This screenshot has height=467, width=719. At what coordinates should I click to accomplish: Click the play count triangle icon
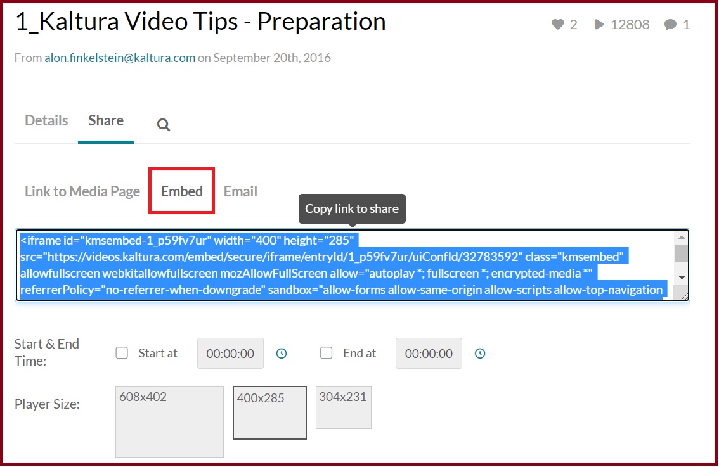[599, 24]
